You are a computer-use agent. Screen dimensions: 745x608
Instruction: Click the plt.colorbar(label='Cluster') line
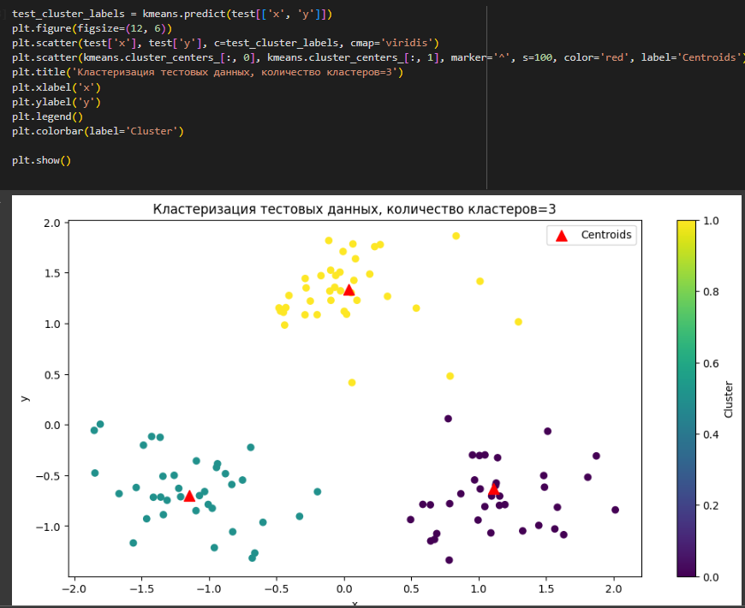[98, 131]
